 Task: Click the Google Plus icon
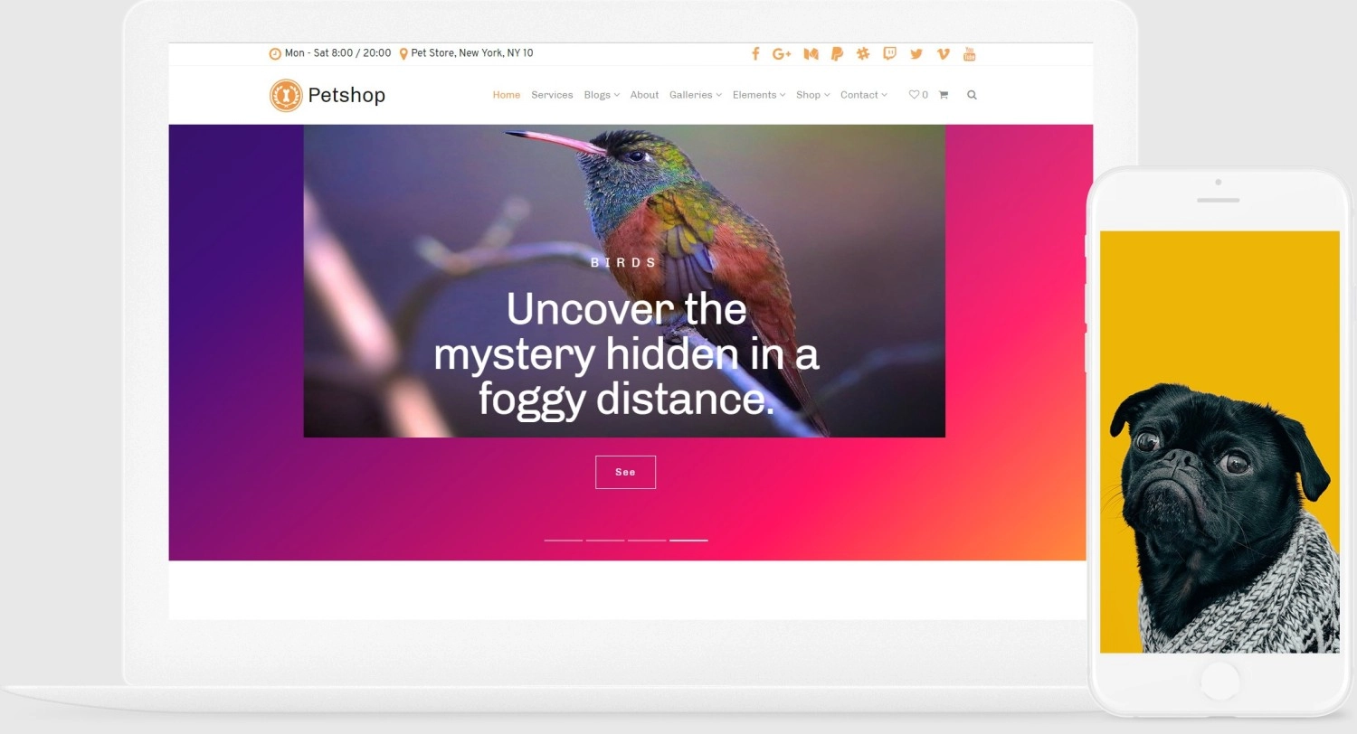point(782,54)
